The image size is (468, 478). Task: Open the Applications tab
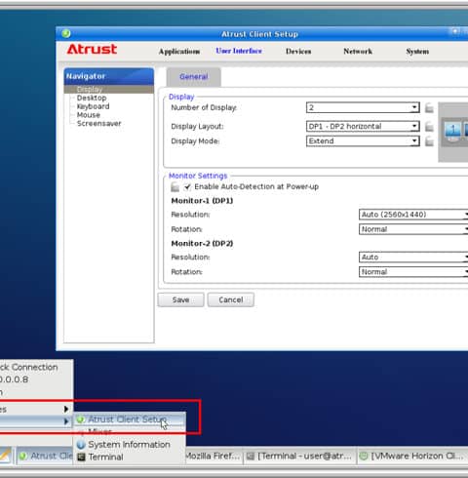coord(179,52)
